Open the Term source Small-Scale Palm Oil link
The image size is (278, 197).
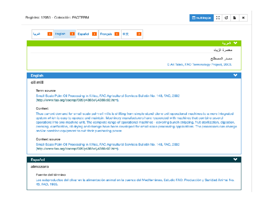click(108, 98)
